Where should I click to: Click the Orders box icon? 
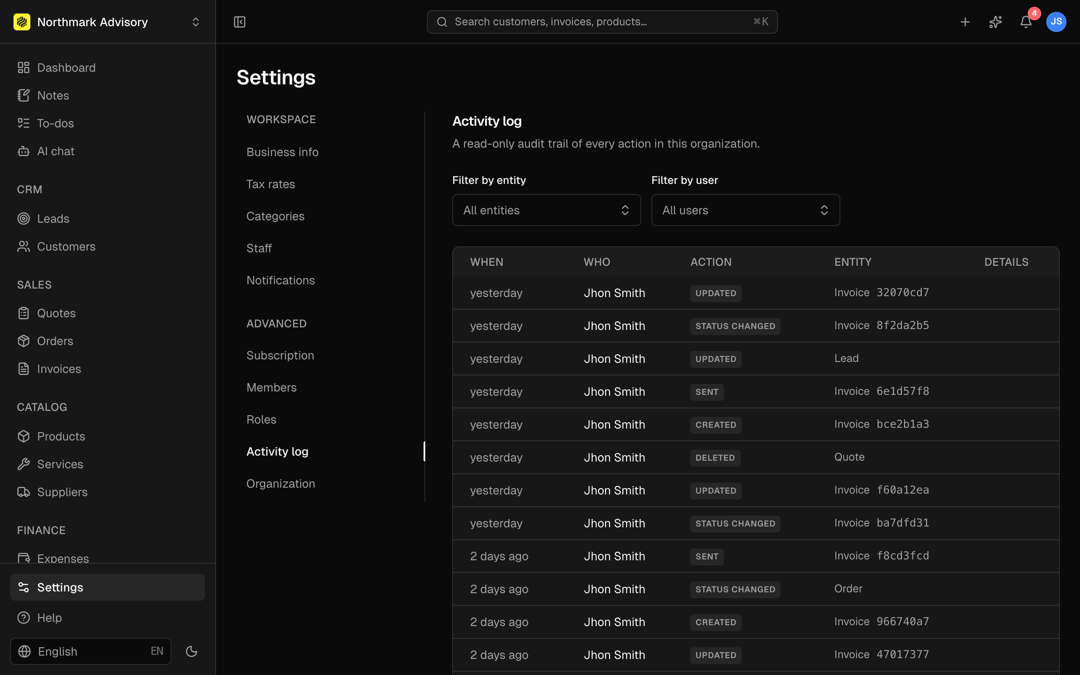tap(24, 341)
